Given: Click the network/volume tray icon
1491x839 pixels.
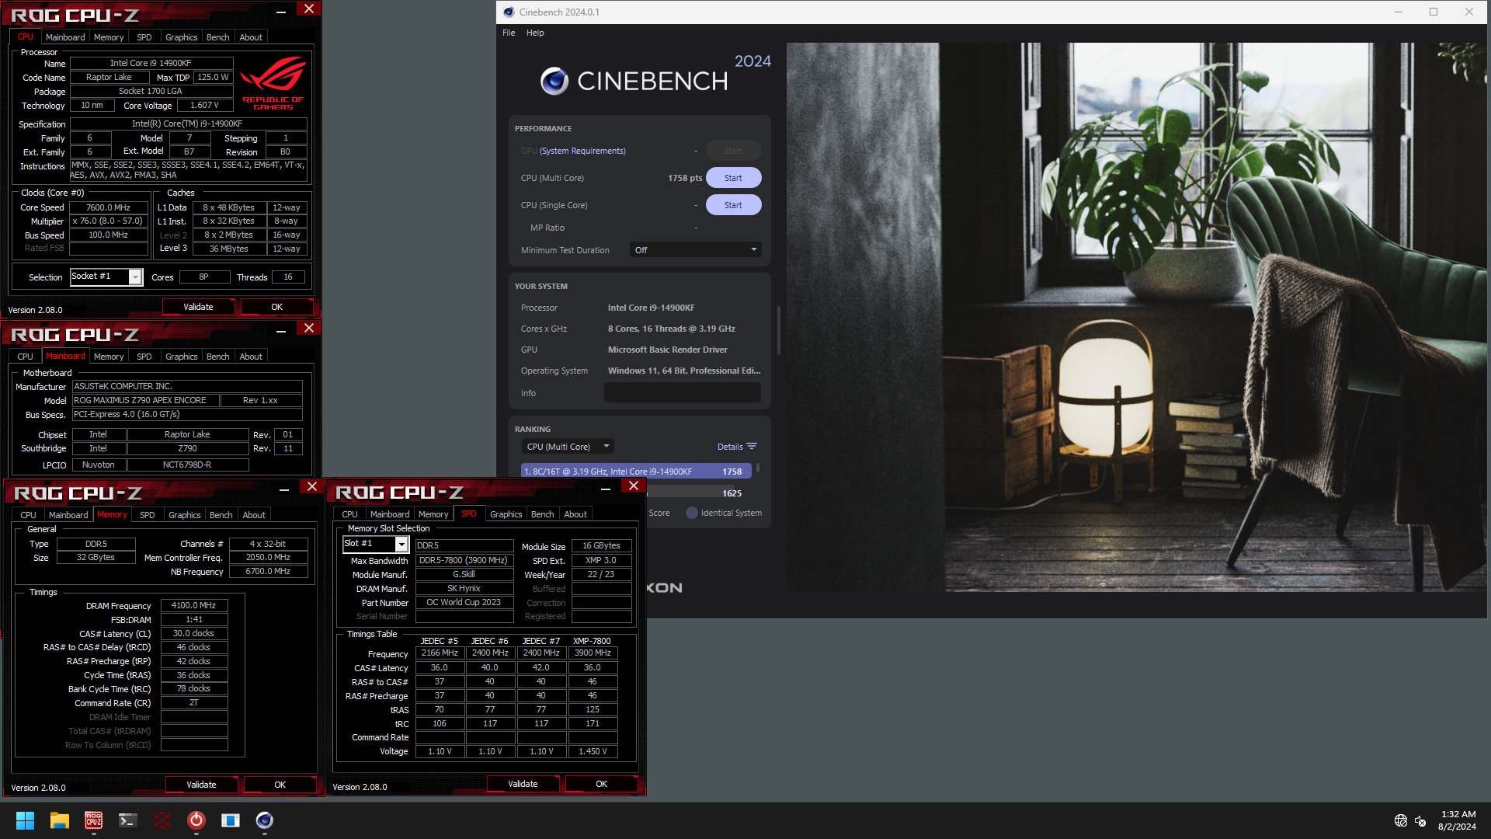Looking at the screenshot, I should [1420, 820].
